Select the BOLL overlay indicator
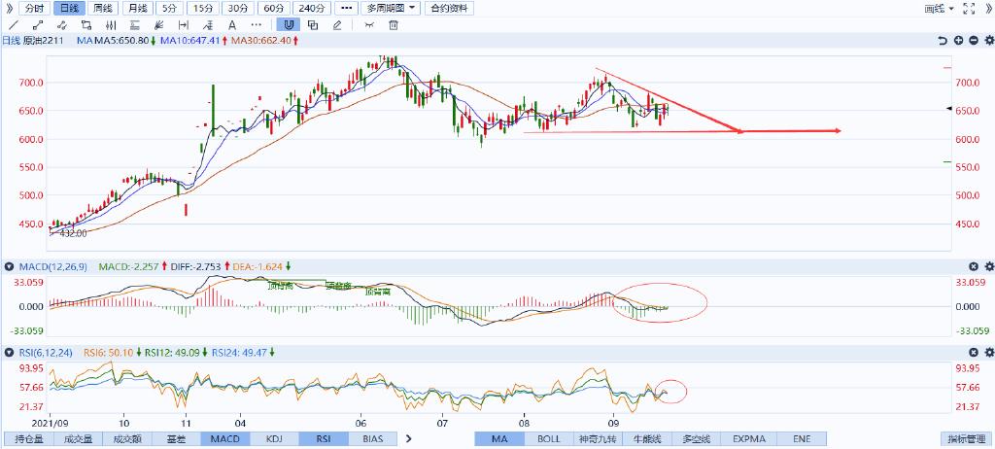 (549, 439)
